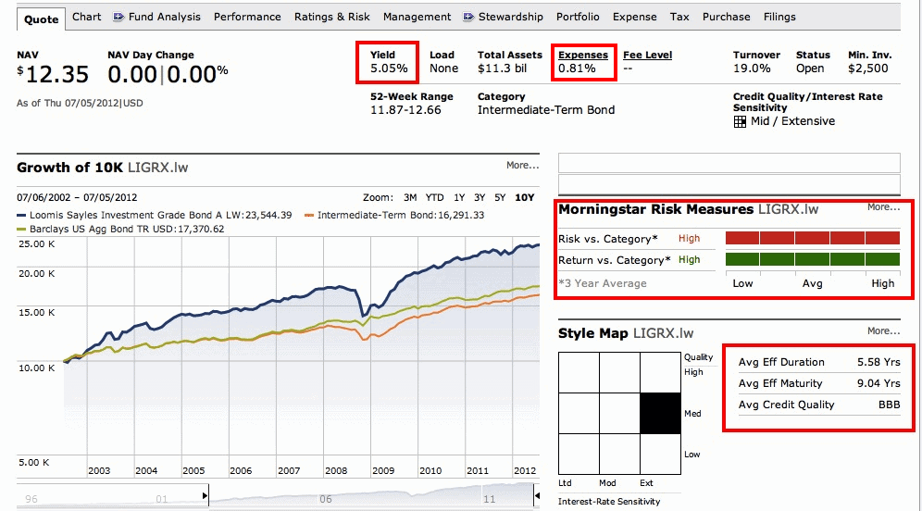Click the Avg Credit Quality BBB row
This screenshot has width=922, height=511.
pos(819,405)
